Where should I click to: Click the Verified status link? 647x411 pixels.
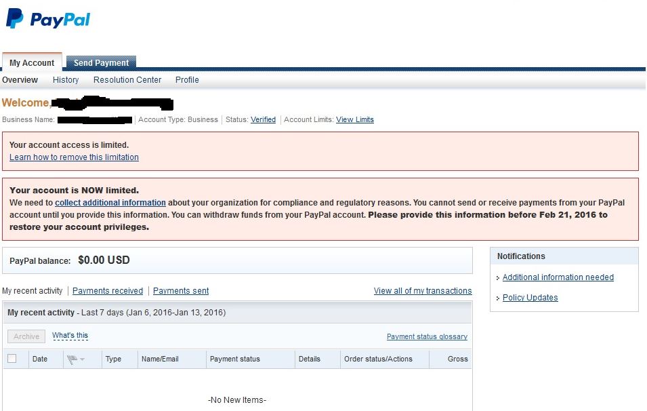point(263,119)
